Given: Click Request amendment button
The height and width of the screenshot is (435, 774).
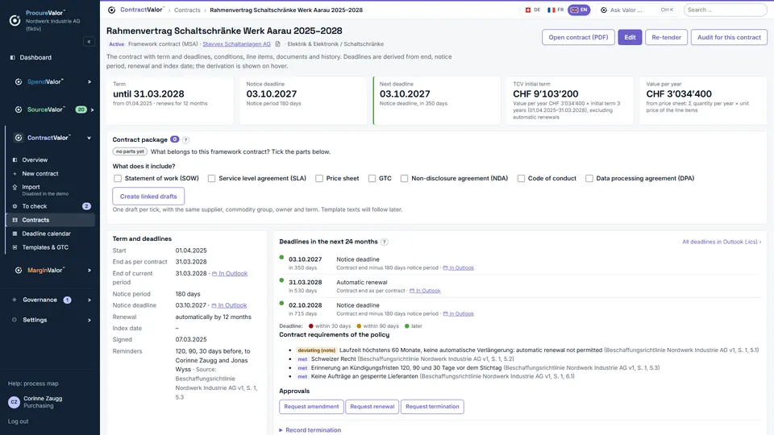Looking at the screenshot, I should [x=311, y=406].
